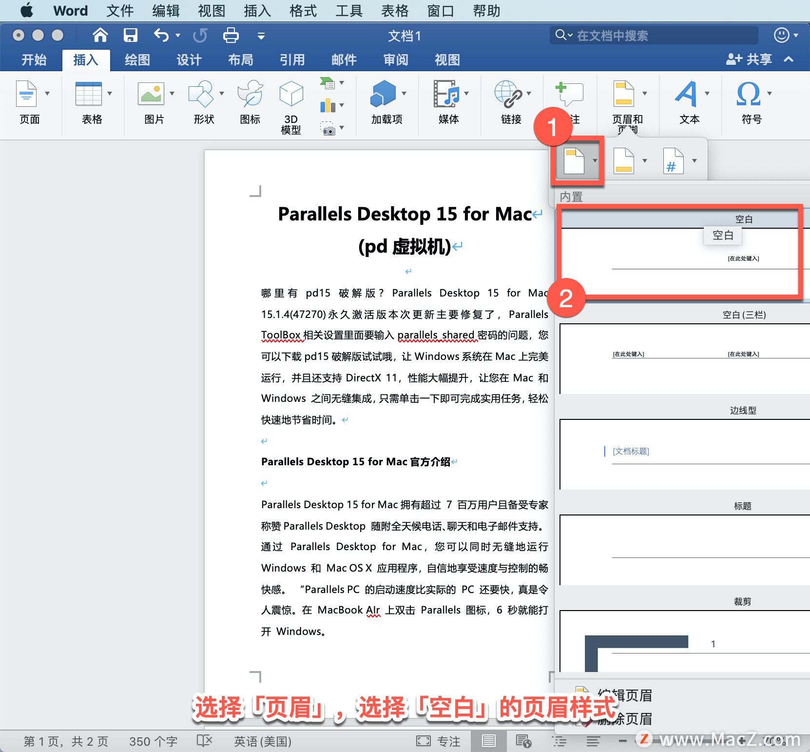Click the 共享 share button

pyautogui.click(x=750, y=59)
